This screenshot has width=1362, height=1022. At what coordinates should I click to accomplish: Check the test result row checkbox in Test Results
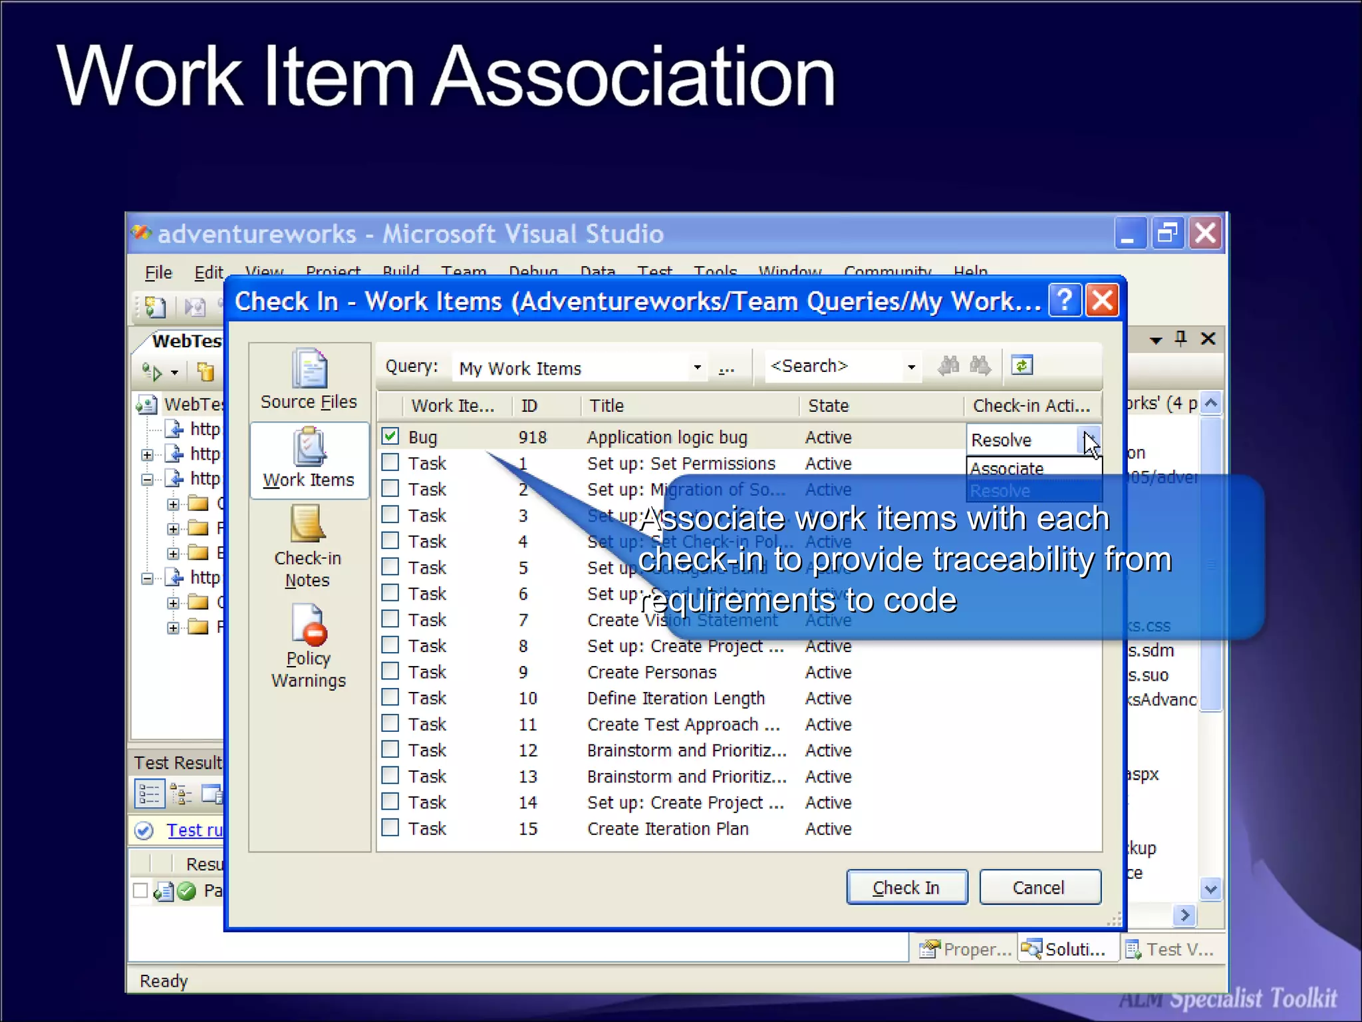(140, 890)
